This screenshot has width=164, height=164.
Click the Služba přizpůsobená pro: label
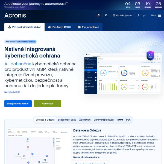pyautogui.click(x=86, y=157)
